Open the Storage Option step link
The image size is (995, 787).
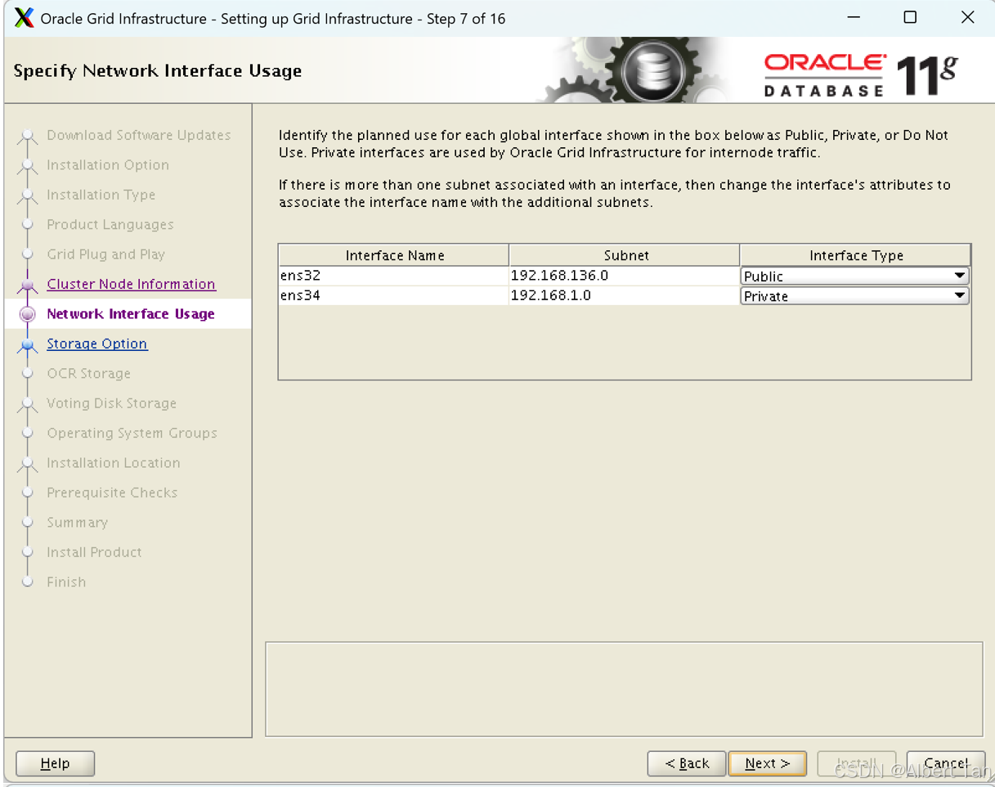97,344
